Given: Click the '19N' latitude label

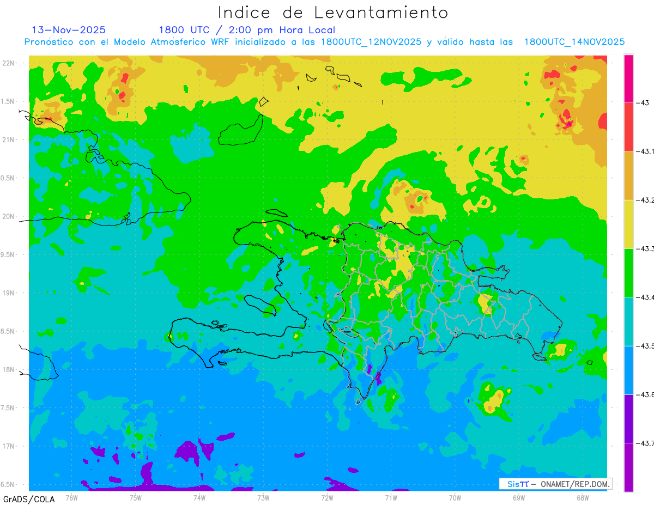Looking at the screenshot, I should coord(8,293).
